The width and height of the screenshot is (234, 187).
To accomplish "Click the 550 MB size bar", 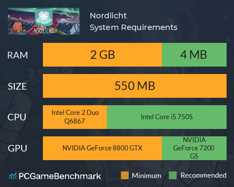I will [135, 86].
